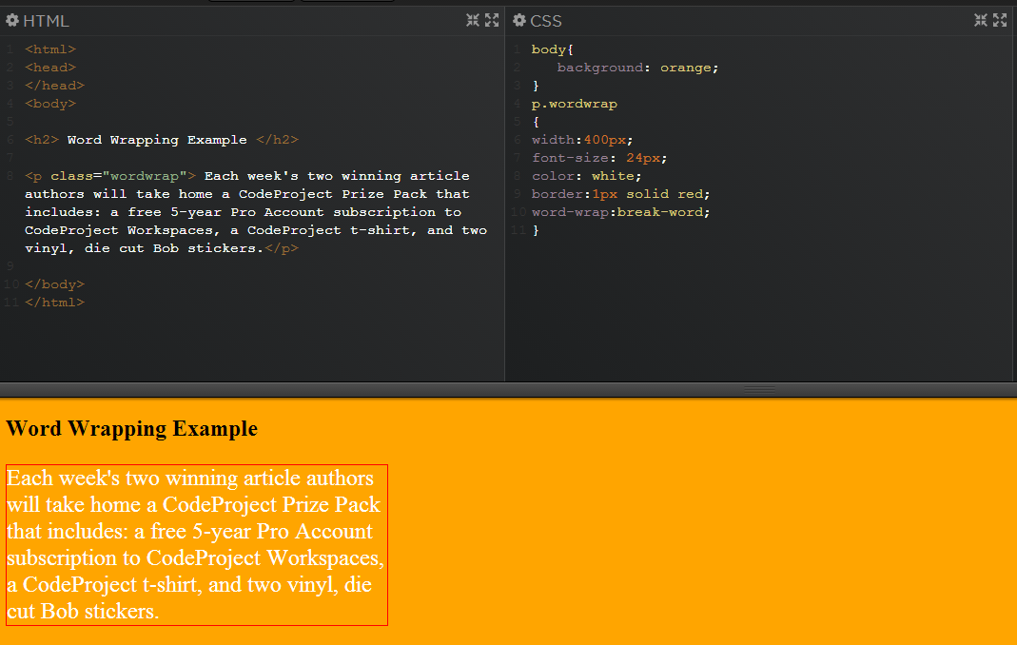
Task: Click the 'background: orange;' CSS line
Action: [x=637, y=68]
